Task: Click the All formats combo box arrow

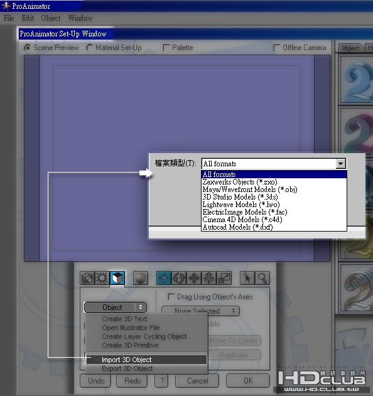Action: [340, 164]
